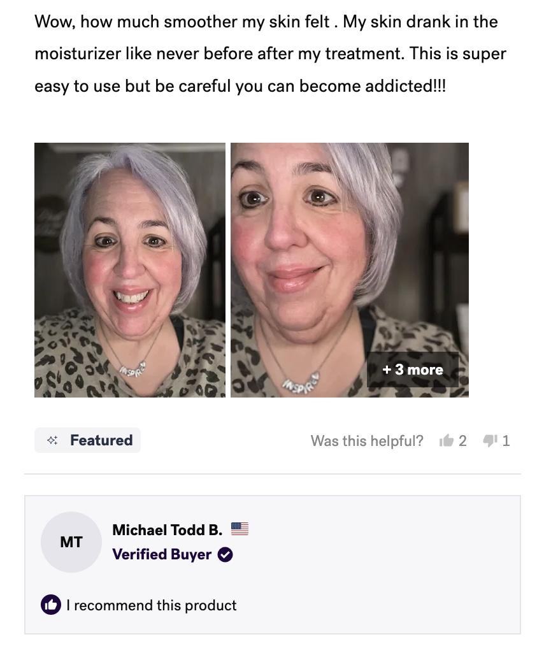This screenshot has width=544, height=646.
Task: Click the thumbs-down not helpful icon
Action: click(490, 440)
